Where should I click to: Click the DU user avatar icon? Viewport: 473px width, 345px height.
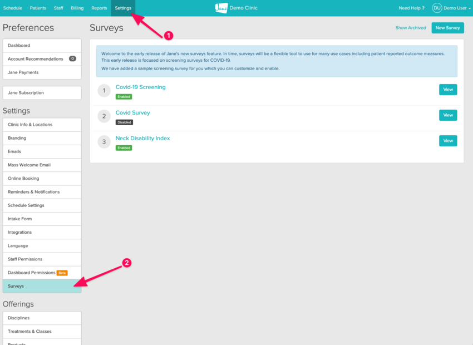point(437,8)
